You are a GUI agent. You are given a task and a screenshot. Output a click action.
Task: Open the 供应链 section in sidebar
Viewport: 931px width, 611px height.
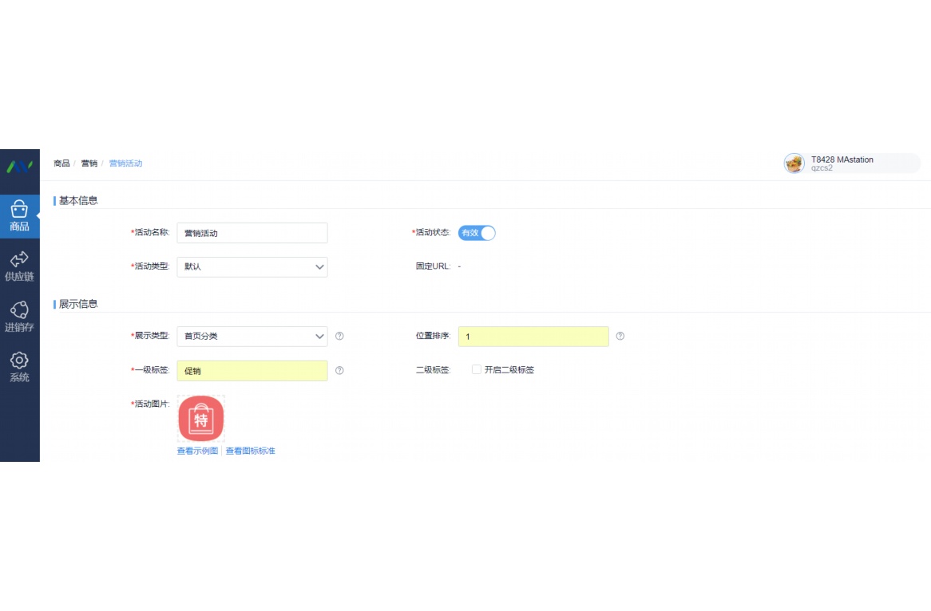pos(20,266)
